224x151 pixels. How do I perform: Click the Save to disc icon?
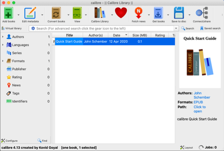(179, 13)
